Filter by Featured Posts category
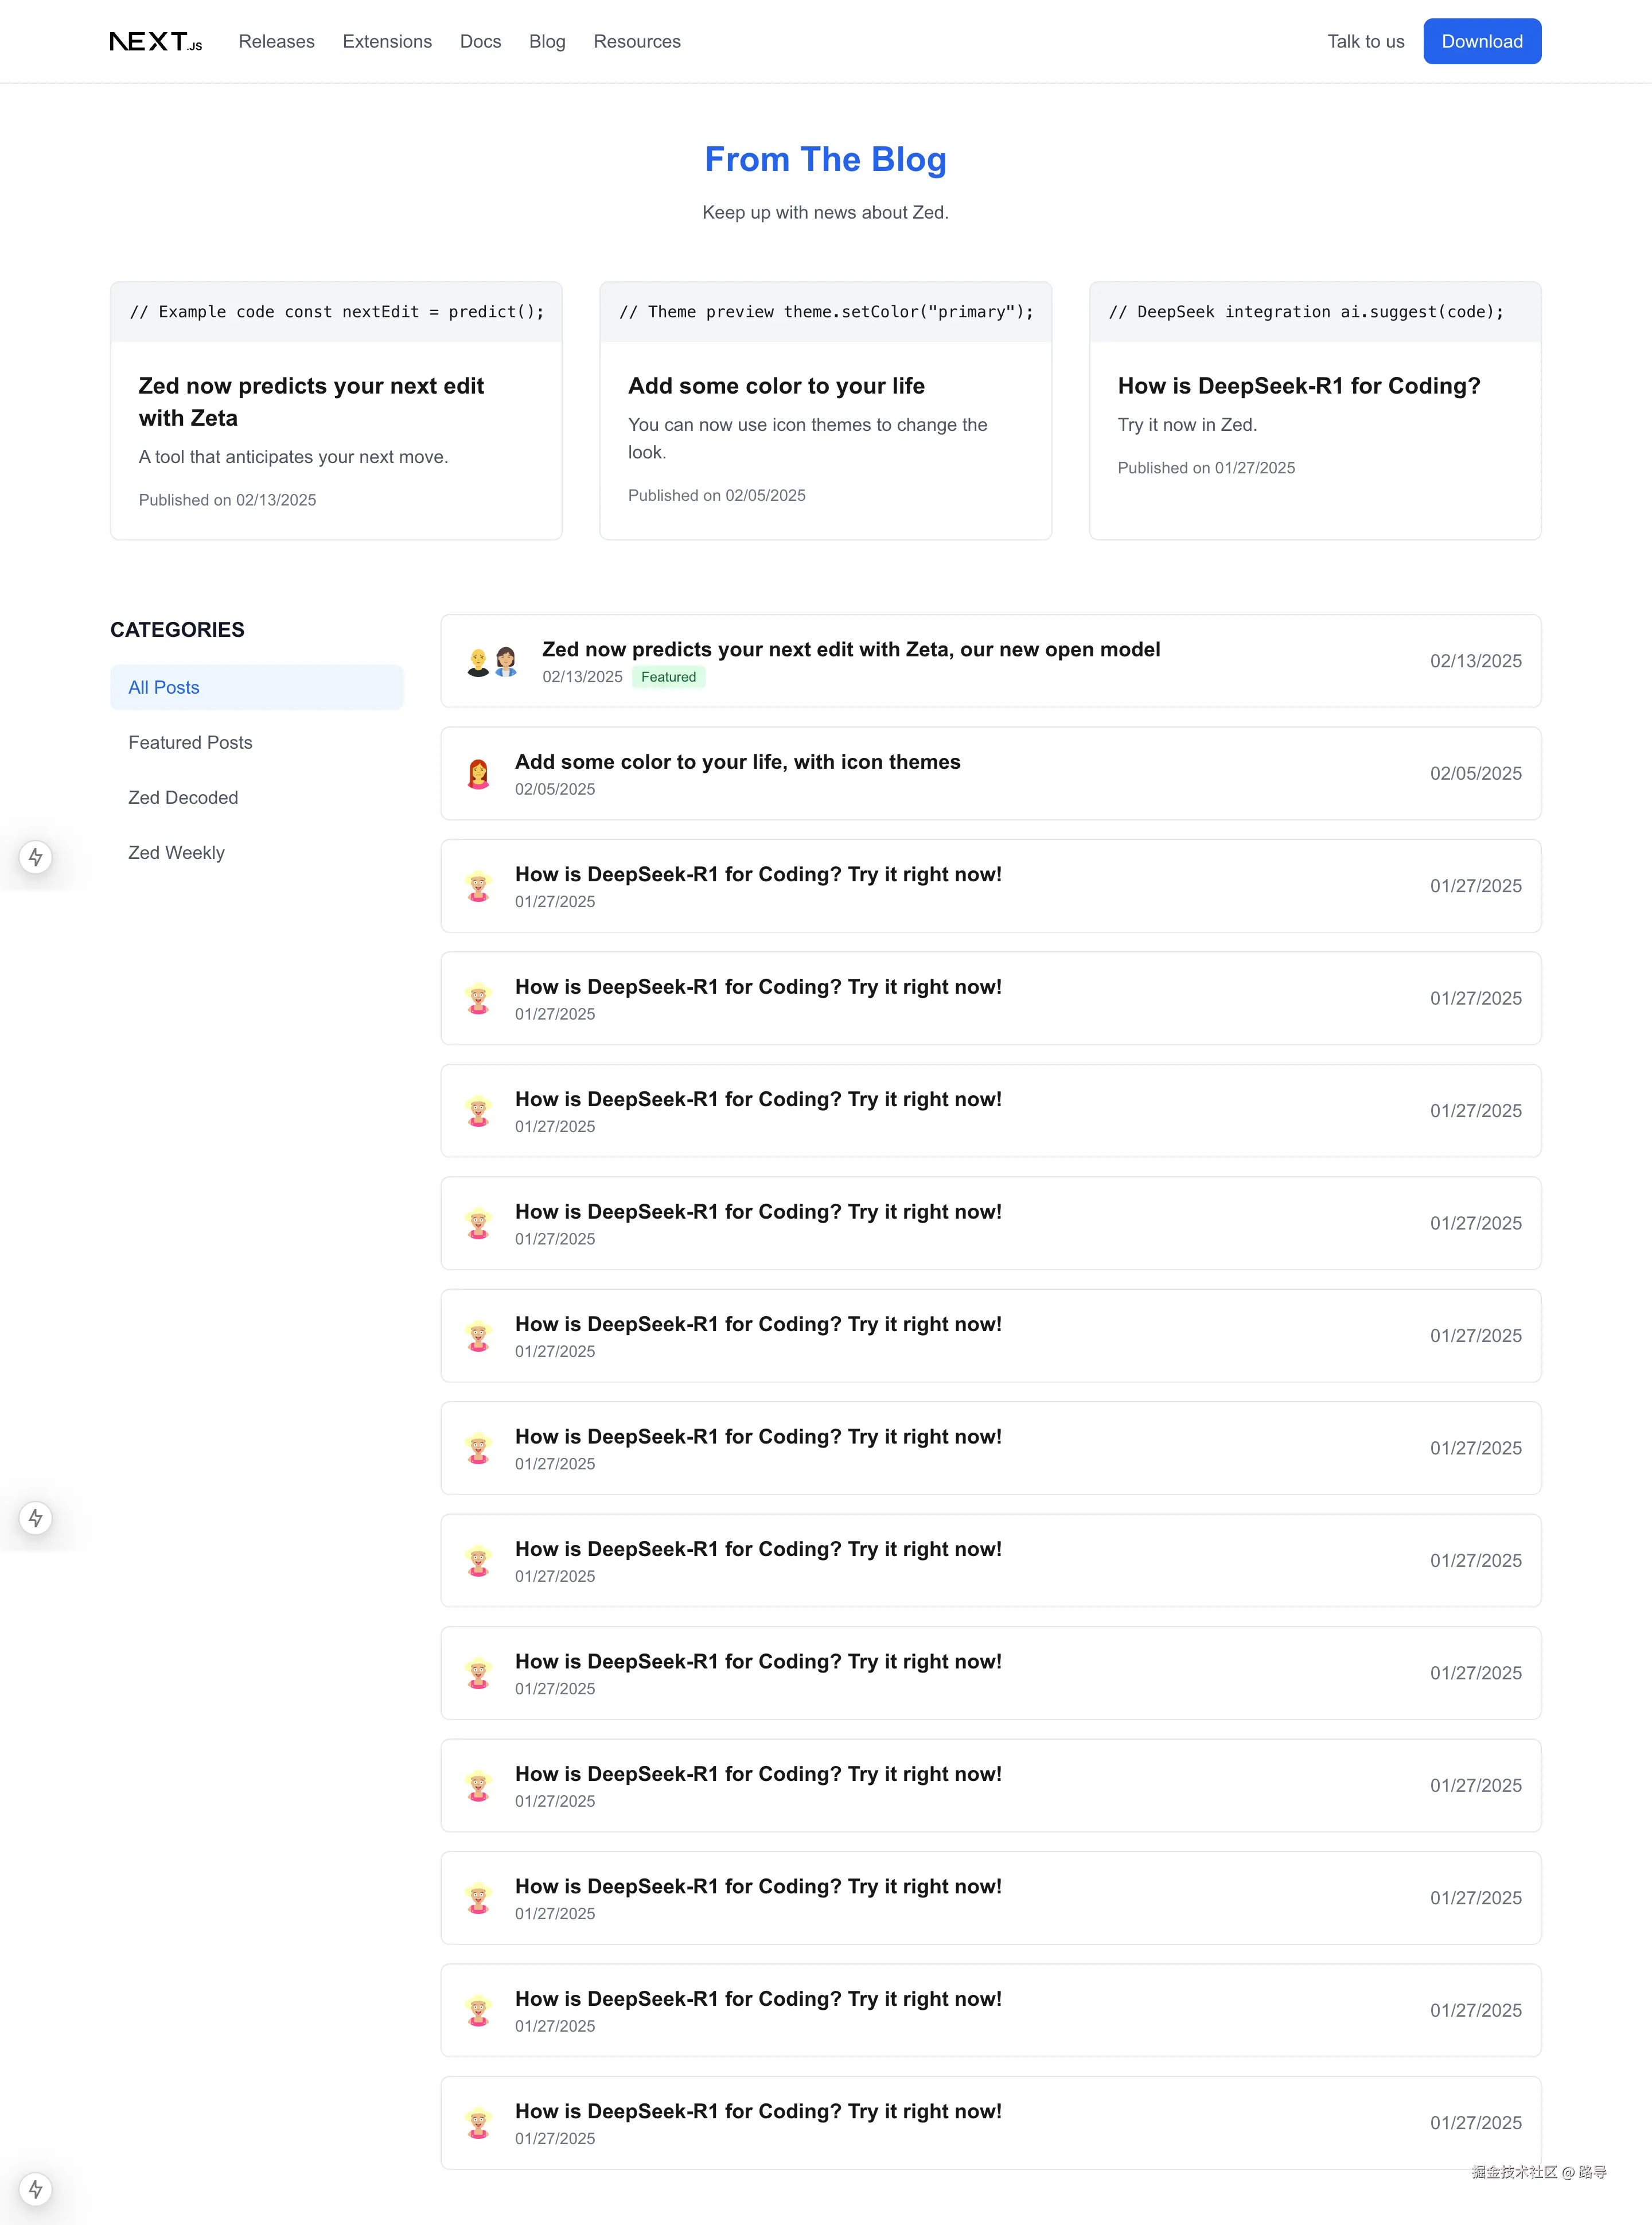 coord(190,742)
